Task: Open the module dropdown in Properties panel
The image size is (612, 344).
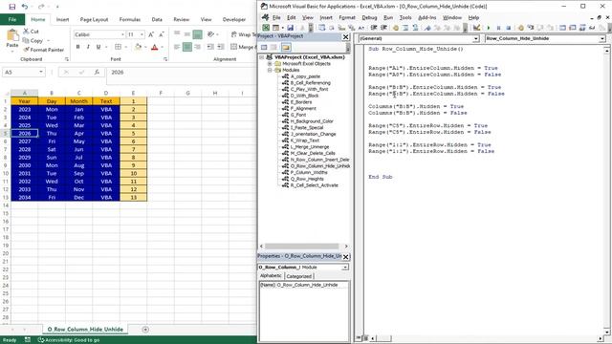Action: [345, 268]
